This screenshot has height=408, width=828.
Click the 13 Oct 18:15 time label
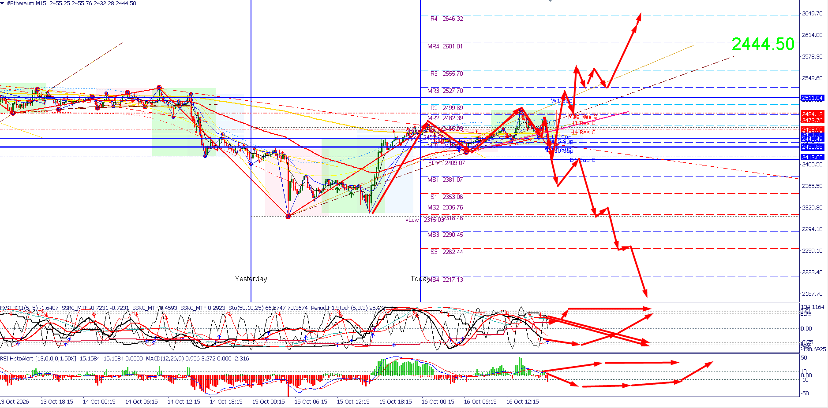point(56,402)
